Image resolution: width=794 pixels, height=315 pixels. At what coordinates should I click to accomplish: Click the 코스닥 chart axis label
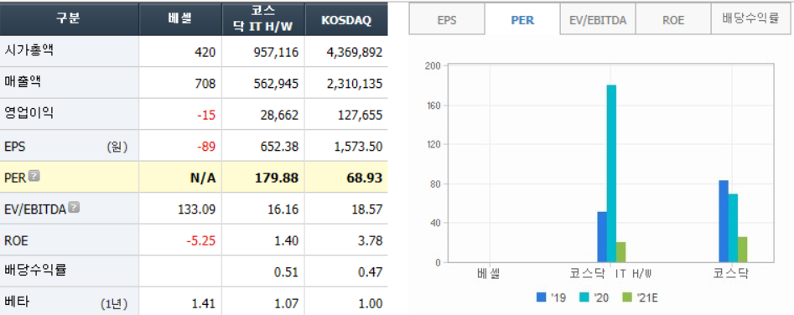pos(731,274)
